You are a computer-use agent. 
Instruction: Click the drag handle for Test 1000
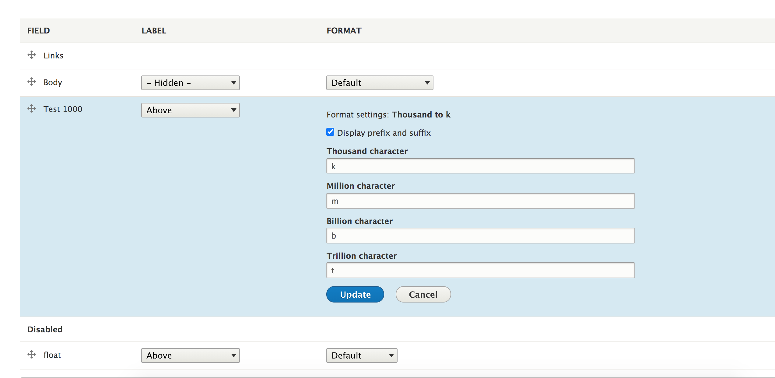[x=32, y=109]
